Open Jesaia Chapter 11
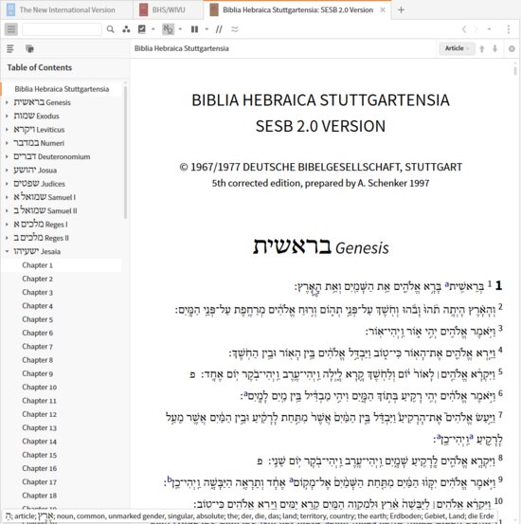 pyautogui.click(x=39, y=401)
